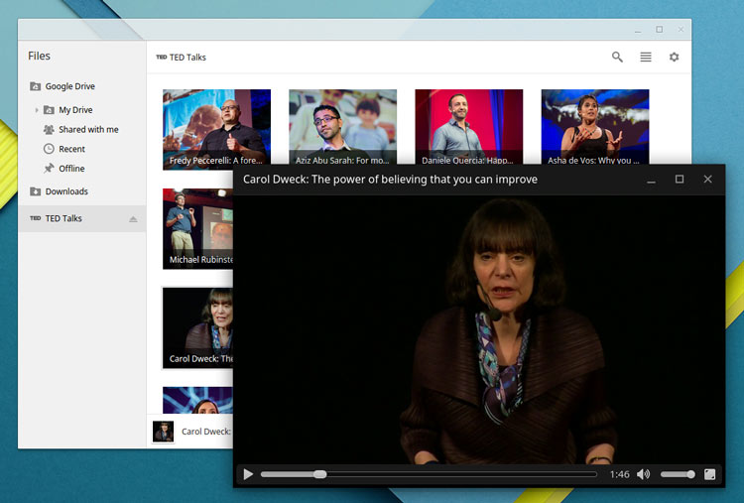Select Daniele Quercia video thumbnail
744x503 pixels.
point(468,129)
